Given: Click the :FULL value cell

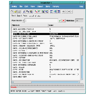Looking at the screenshot, I should tap(52, 46).
